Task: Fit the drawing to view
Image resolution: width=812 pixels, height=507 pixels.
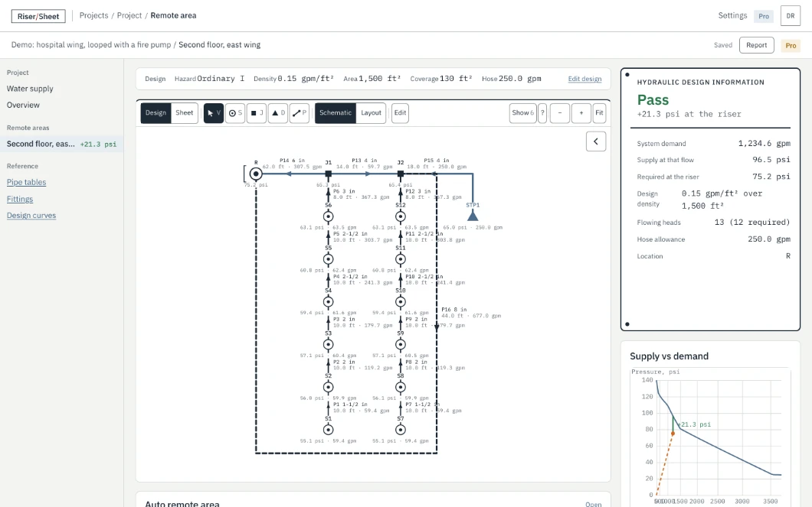Action: coord(599,112)
